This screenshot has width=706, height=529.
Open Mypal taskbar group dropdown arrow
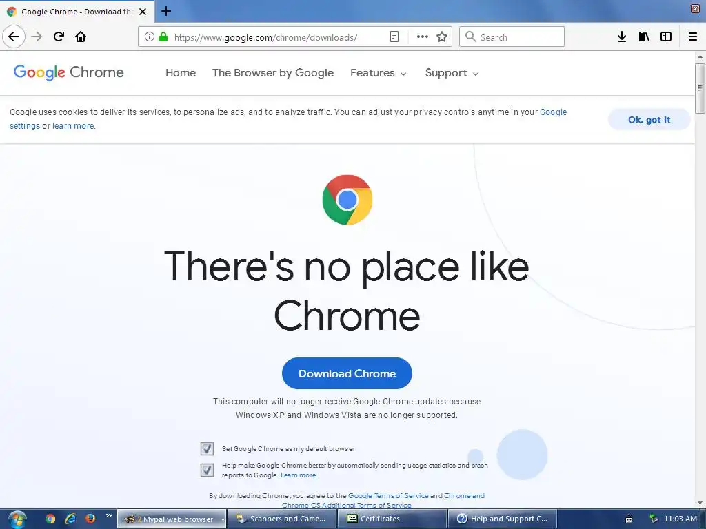(223, 519)
